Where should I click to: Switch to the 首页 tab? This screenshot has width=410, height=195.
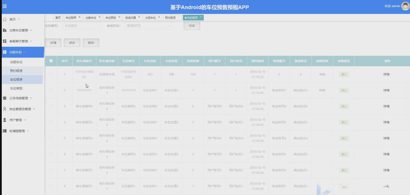(58, 18)
